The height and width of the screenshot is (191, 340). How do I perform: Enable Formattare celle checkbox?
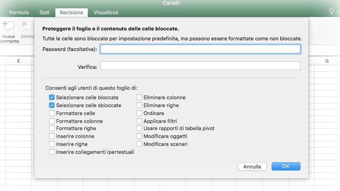(52, 113)
